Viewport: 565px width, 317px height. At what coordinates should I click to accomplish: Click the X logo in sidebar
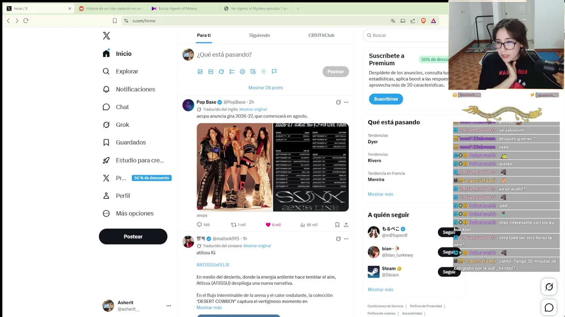[x=106, y=36]
